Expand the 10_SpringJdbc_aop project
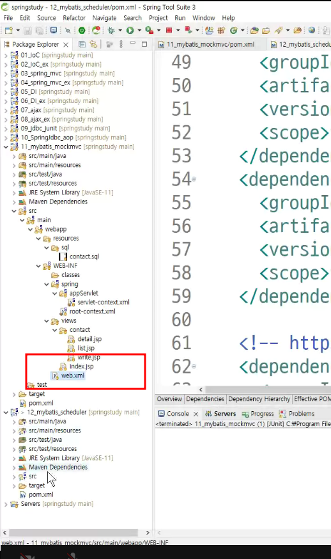This screenshot has width=331, height=559. point(6,138)
